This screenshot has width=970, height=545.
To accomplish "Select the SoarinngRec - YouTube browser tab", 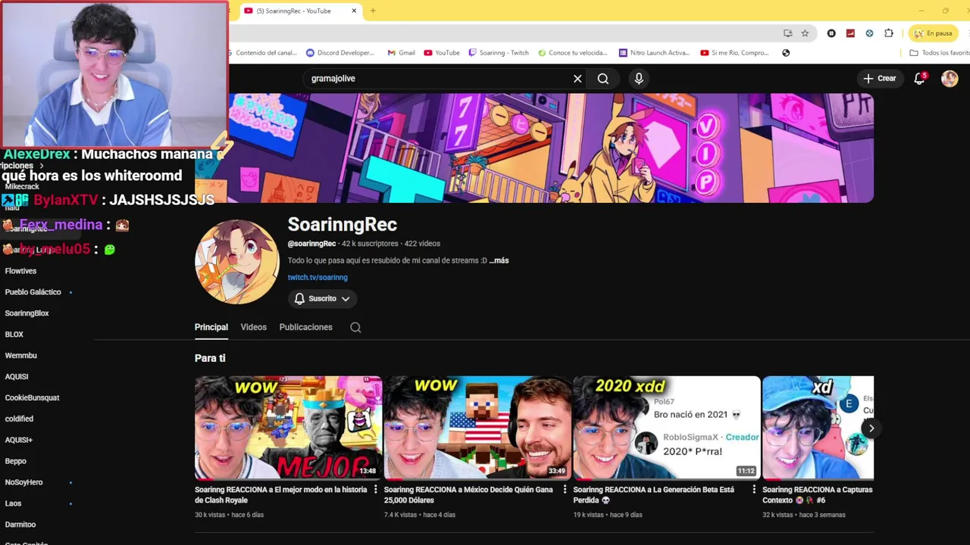I will point(301,11).
